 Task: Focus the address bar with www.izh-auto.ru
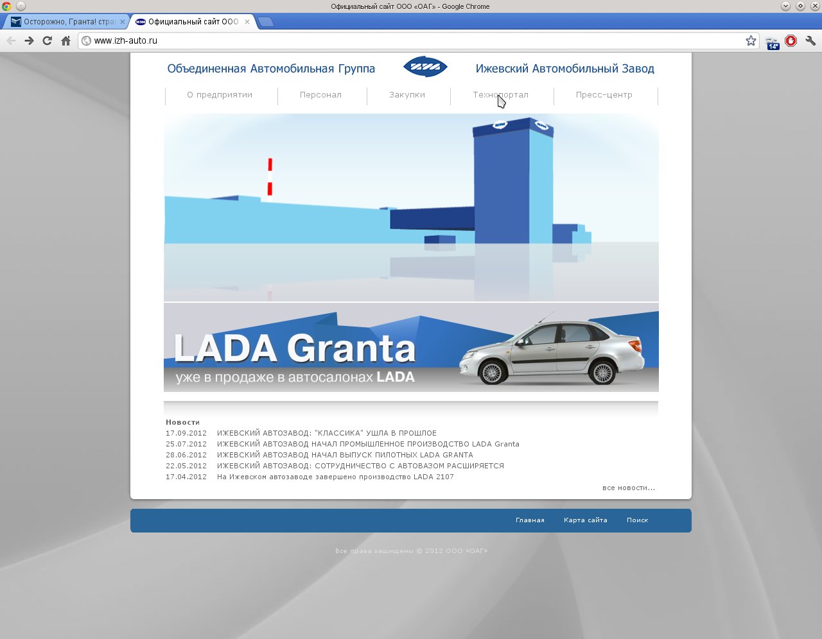417,40
